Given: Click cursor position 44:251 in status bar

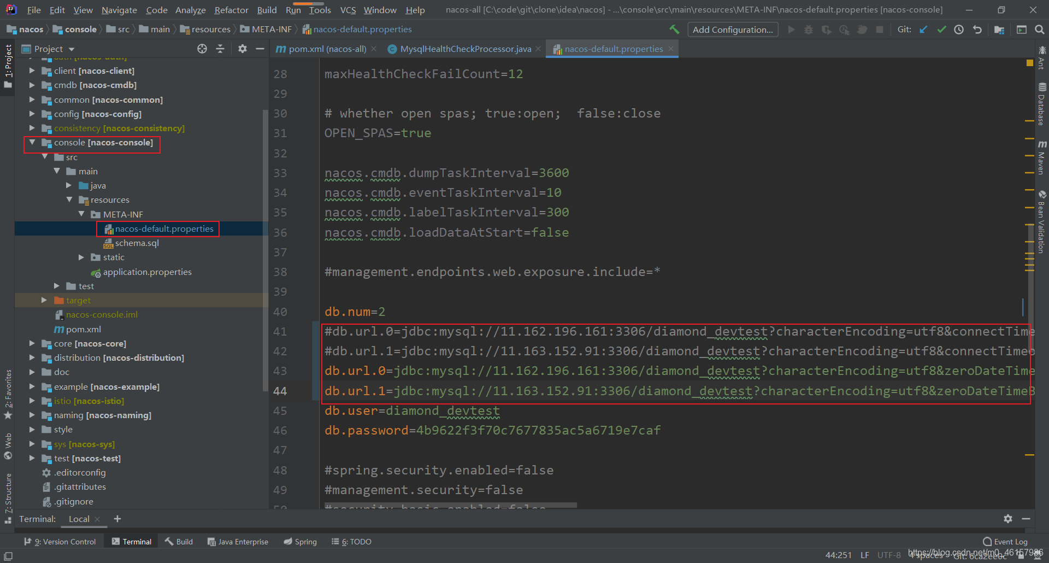Looking at the screenshot, I should (x=838, y=555).
